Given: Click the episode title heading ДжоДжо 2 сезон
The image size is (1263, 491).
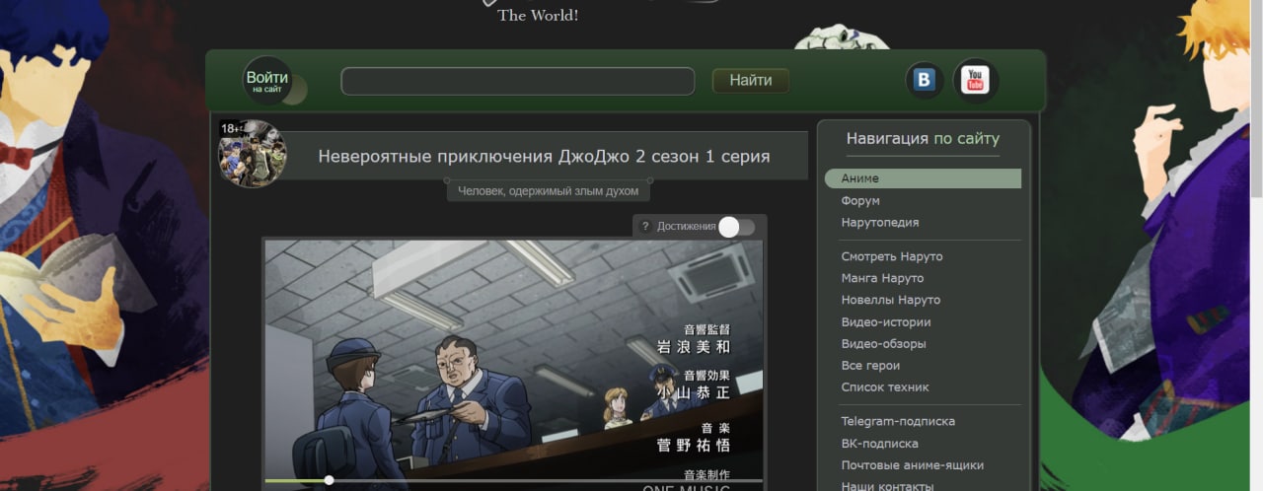Looking at the screenshot, I should 544,156.
